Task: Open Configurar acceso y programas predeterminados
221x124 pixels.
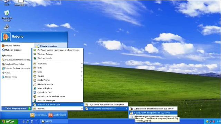Action: pyautogui.click(x=58, y=50)
